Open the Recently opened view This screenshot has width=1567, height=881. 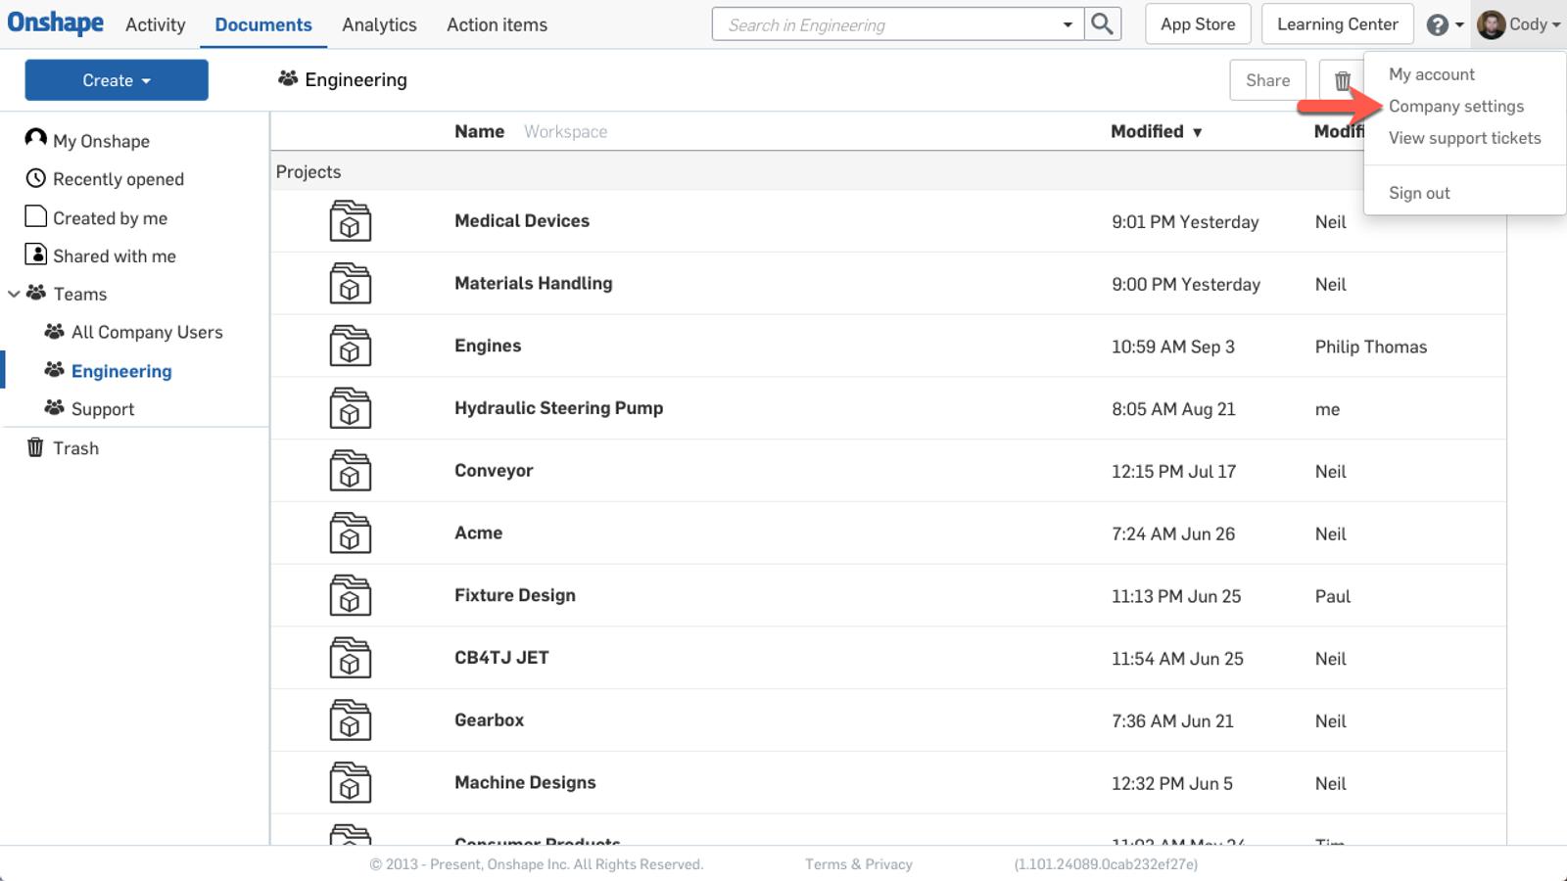coord(119,179)
